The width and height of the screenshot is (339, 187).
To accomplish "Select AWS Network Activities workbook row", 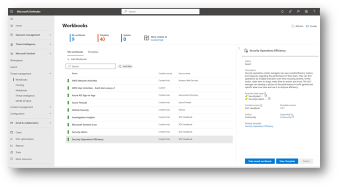I will coord(149,80).
